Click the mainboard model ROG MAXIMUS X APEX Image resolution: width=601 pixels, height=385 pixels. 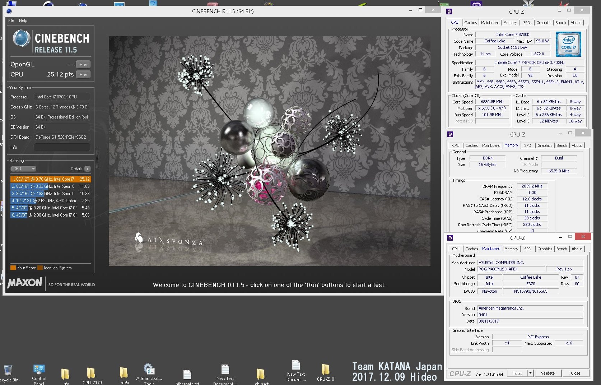(511, 269)
